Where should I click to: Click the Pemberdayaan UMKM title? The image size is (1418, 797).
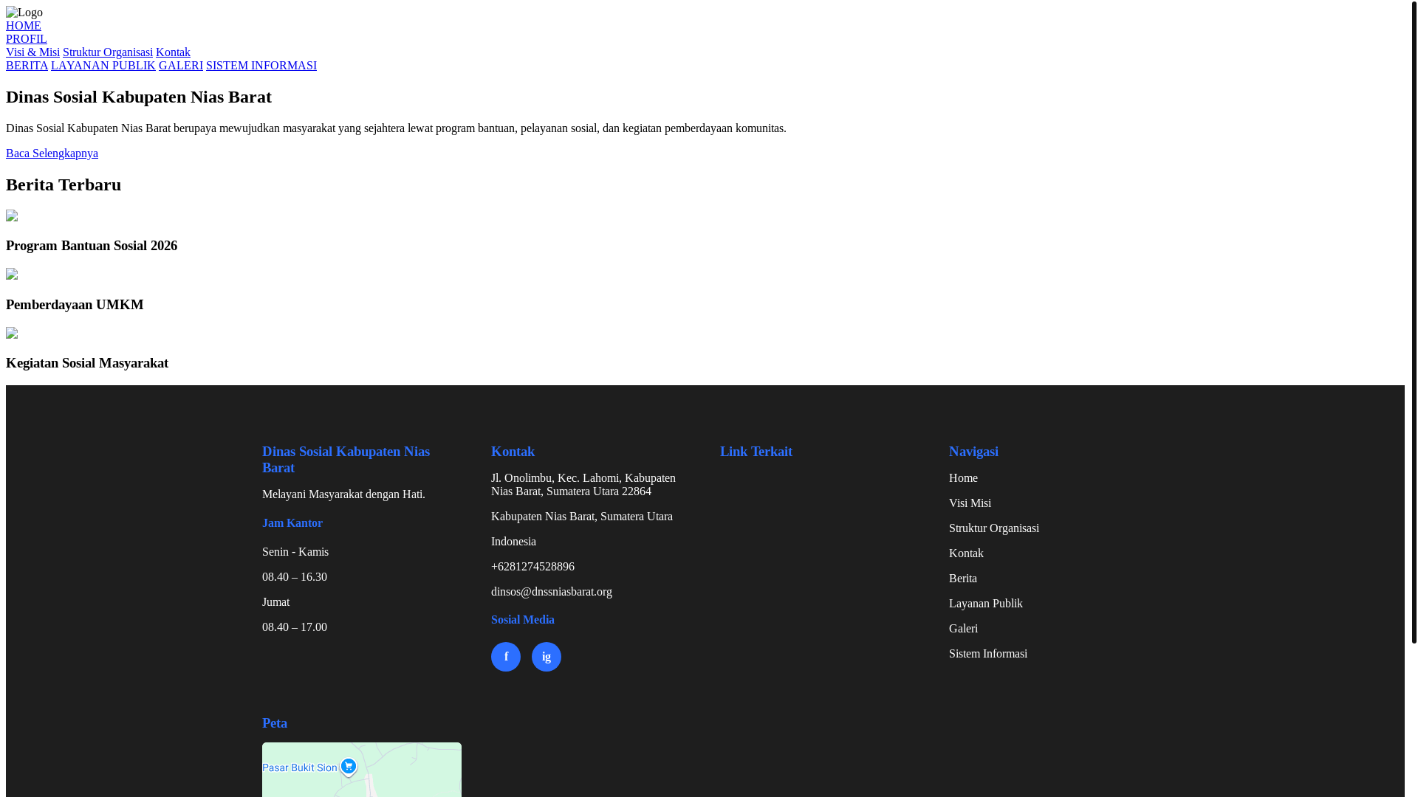[75, 305]
